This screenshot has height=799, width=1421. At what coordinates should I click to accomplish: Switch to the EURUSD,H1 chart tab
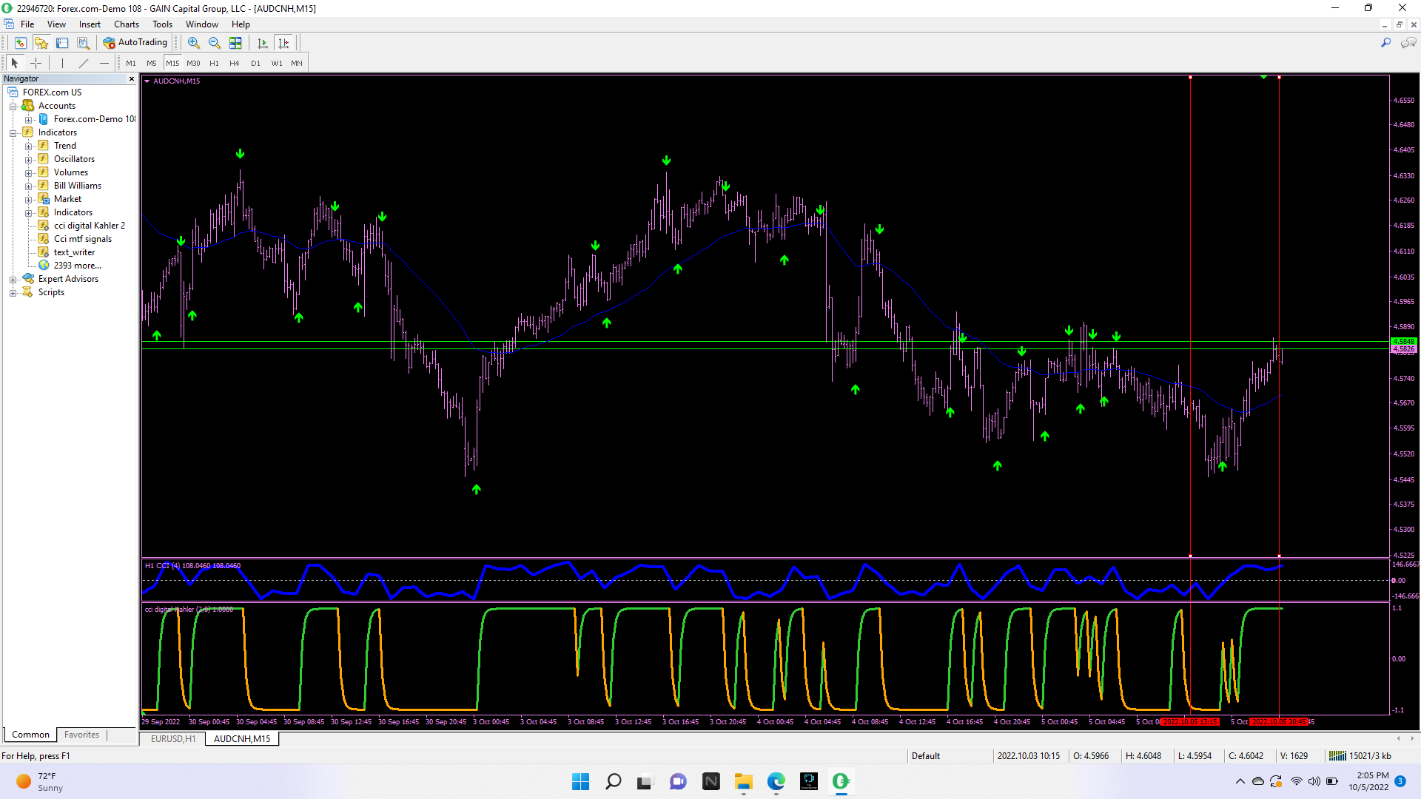(173, 738)
